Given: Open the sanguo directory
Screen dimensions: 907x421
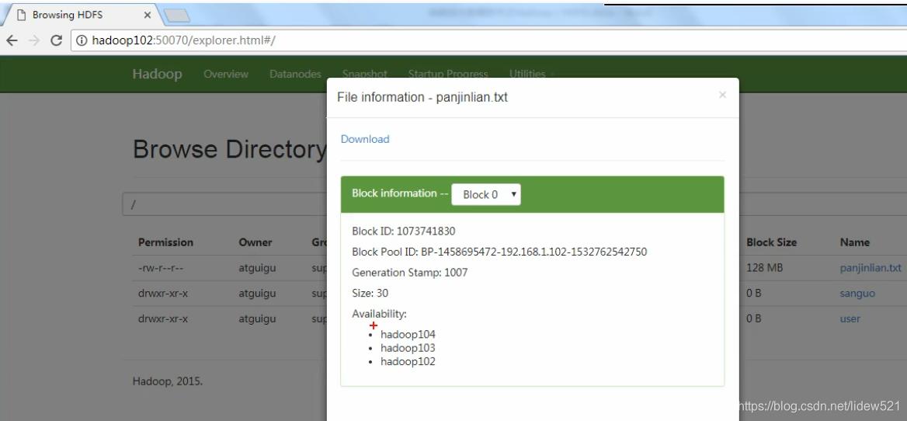Looking at the screenshot, I should click(856, 293).
